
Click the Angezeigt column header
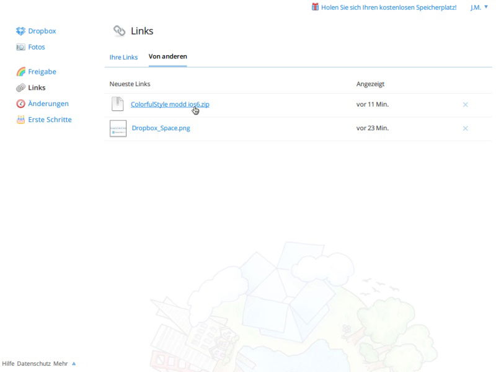point(370,84)
